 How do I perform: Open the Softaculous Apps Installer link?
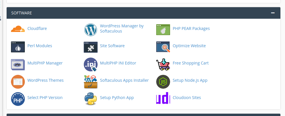(124, 80)
